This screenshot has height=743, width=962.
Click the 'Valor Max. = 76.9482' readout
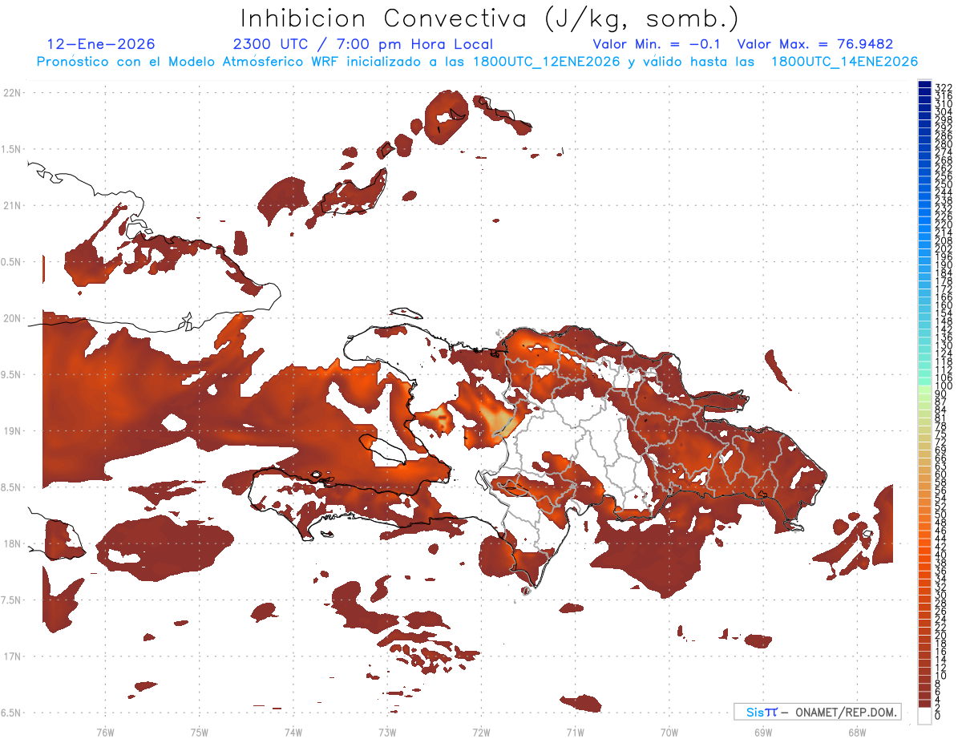click(x=815, y=44)
